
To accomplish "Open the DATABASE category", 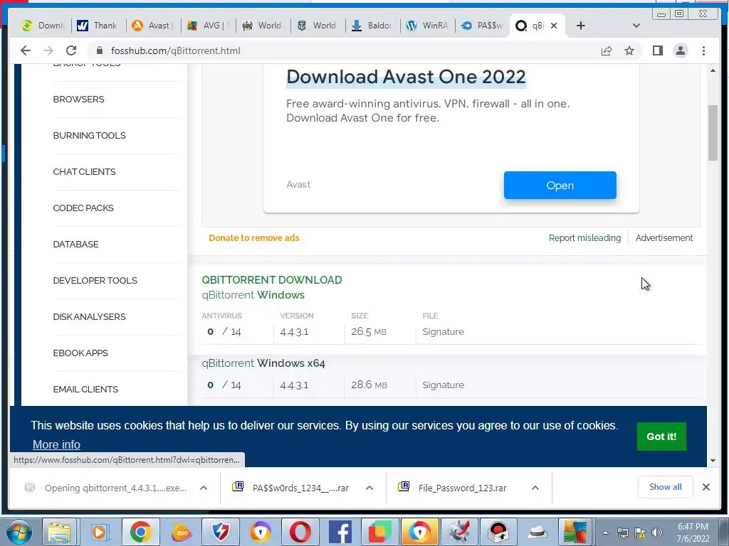I will point(75,245).
